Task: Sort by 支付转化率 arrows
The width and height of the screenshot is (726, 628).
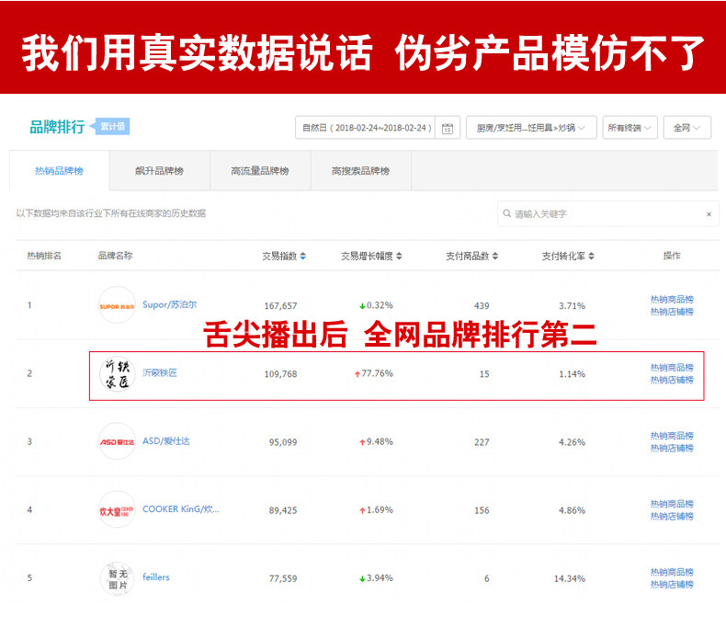Action: [x=591, y=257]
